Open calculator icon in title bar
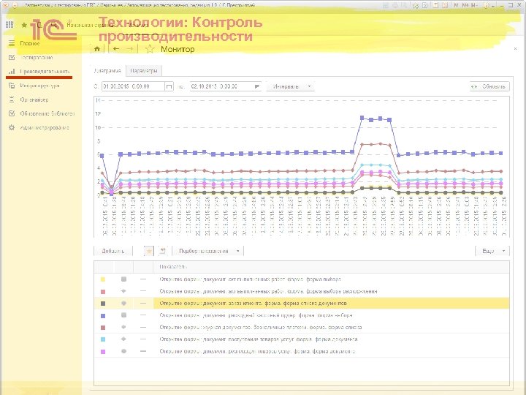This screenshot has height=395, width=526. (435, 5)
